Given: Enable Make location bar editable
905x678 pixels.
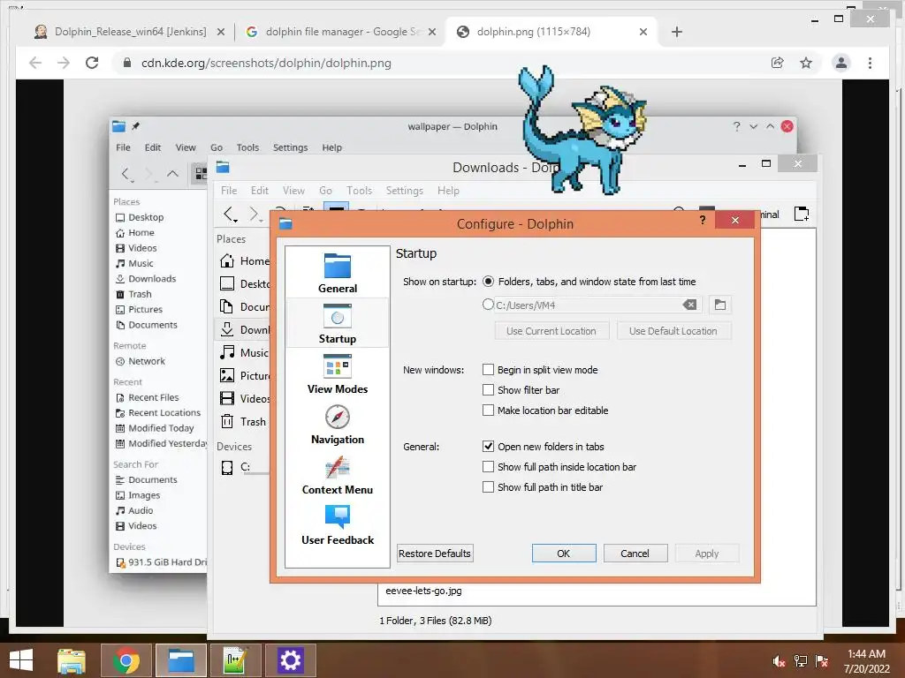Looking at the screenshot, I should coord(488,410).
